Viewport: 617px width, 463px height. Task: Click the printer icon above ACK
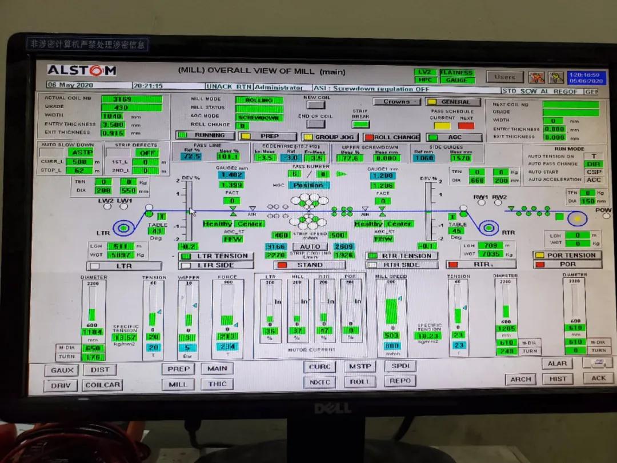pyautogui.click(x=598, y=362)
